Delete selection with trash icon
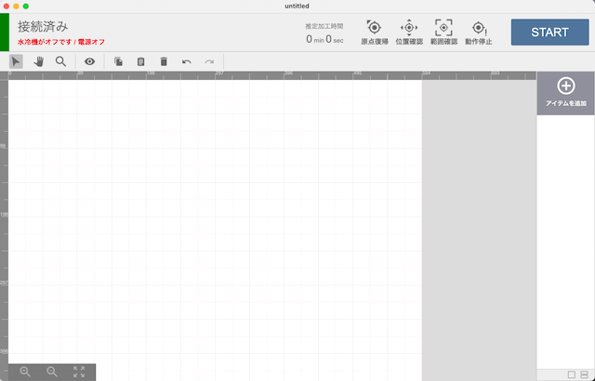Image resolution: width=595 pixels, height=381 pixels. (x=164, y=61)
